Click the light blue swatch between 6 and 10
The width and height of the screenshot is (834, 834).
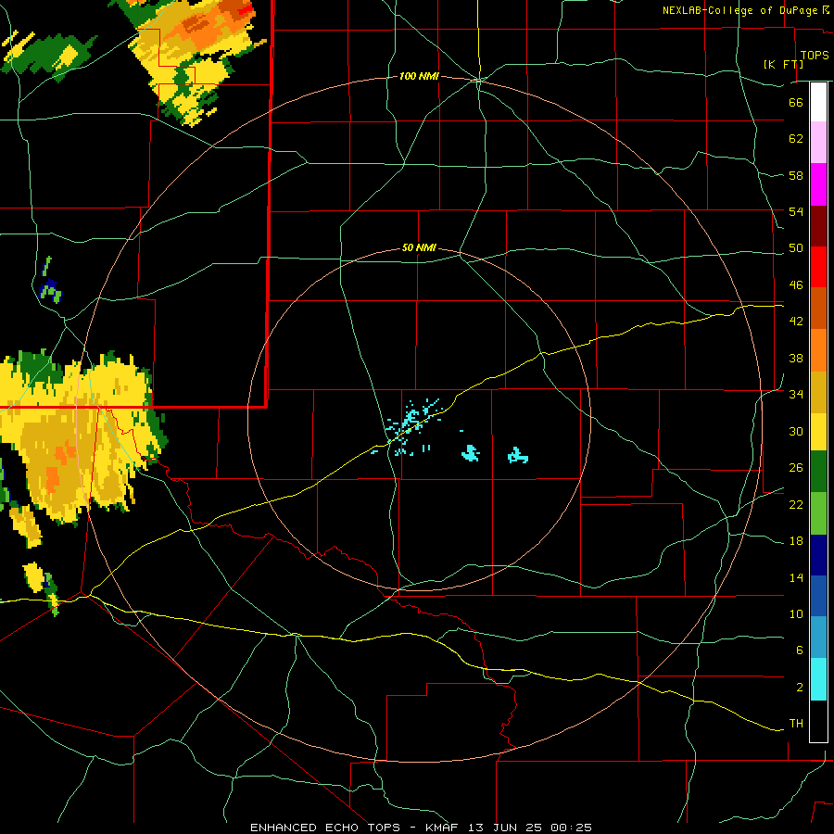tap(818, 638)
